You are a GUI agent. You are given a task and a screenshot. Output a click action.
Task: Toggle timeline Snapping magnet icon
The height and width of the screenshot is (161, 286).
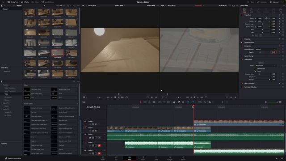pyautogui.click(x=174, y=102)
